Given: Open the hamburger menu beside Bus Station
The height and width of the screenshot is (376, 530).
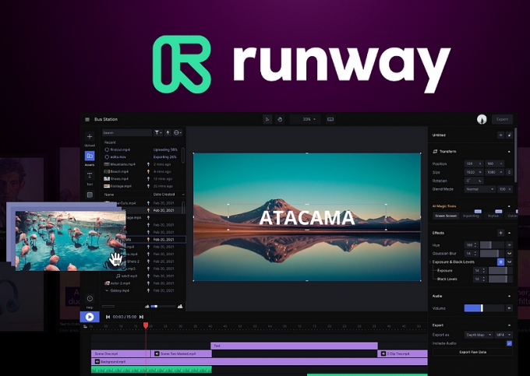Looking at the screenshot, I should coord(87,119).
